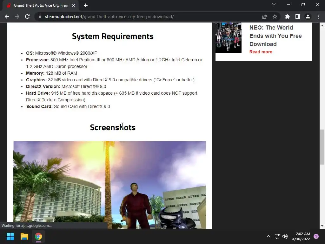
Task: Open NEO: The World Ends with You title
Action: click(275, 36)
